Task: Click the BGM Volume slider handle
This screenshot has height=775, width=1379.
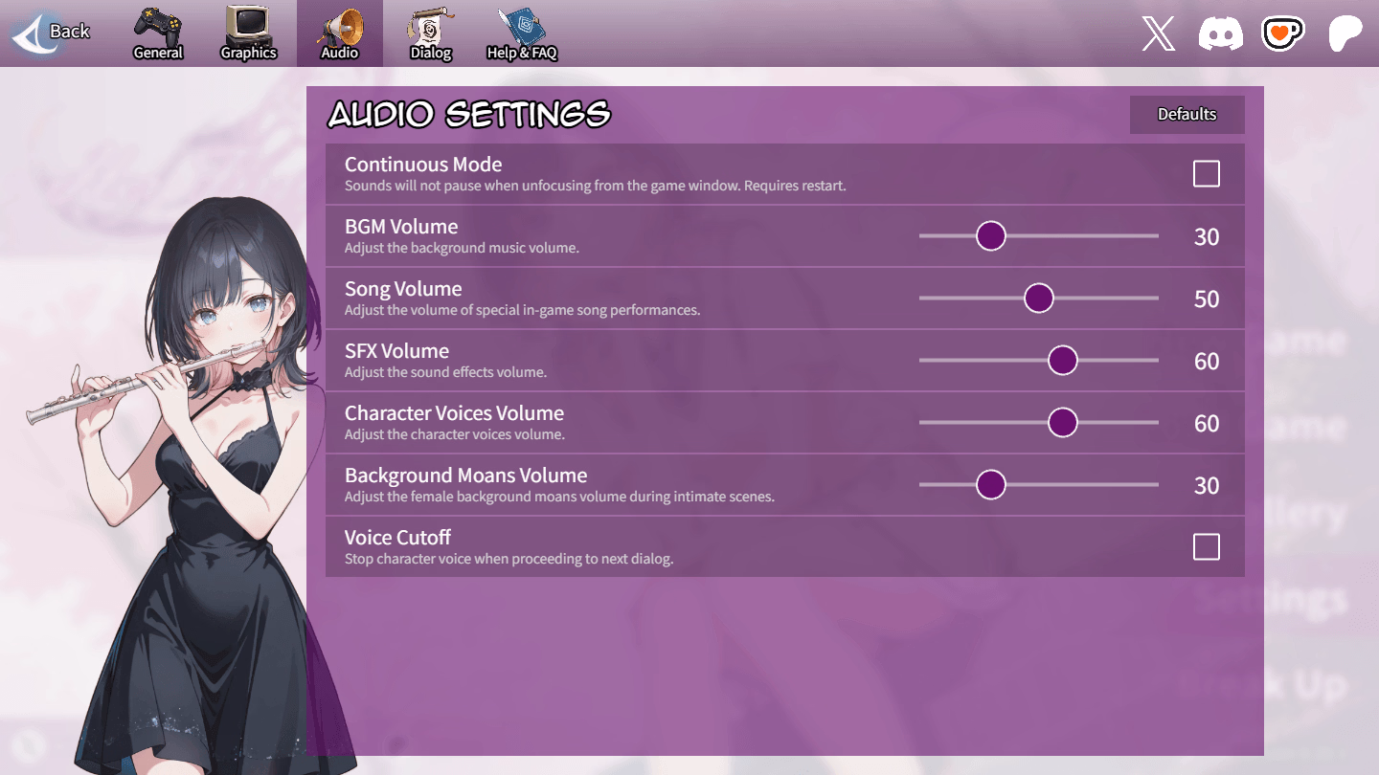Action: coord(991,235)
